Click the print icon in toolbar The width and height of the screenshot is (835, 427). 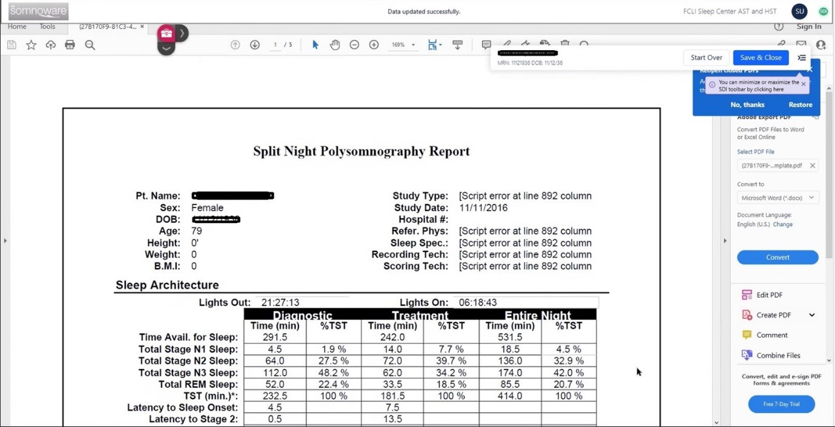pos(70,45)
